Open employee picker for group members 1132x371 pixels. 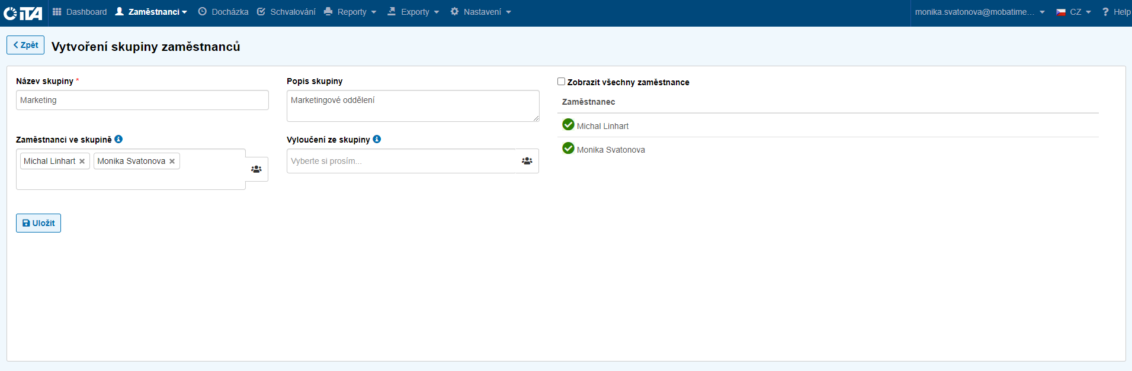click(x=256, y=169)
